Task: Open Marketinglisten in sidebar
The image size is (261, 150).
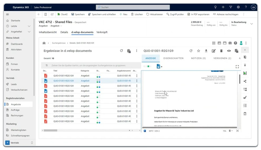Action: (x=18, y=130)
